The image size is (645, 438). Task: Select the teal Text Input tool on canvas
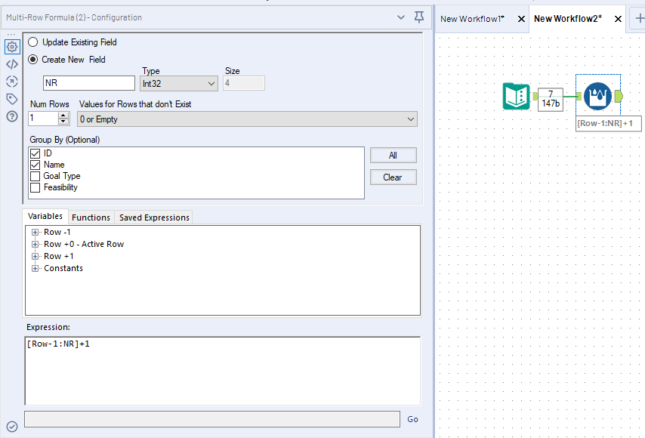(x=517, y=97)
